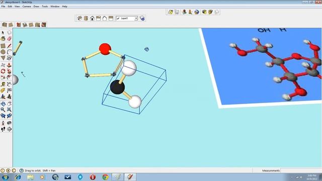
Task: Open the View menu
Action: [17, 7]
